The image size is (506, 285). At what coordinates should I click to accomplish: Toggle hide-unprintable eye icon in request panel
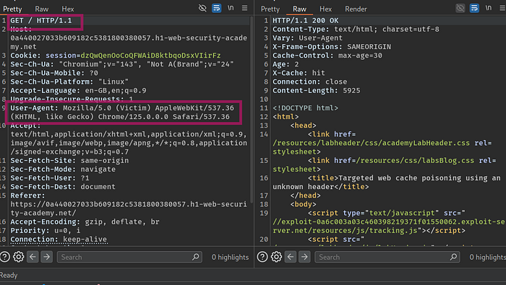(202, 8)
